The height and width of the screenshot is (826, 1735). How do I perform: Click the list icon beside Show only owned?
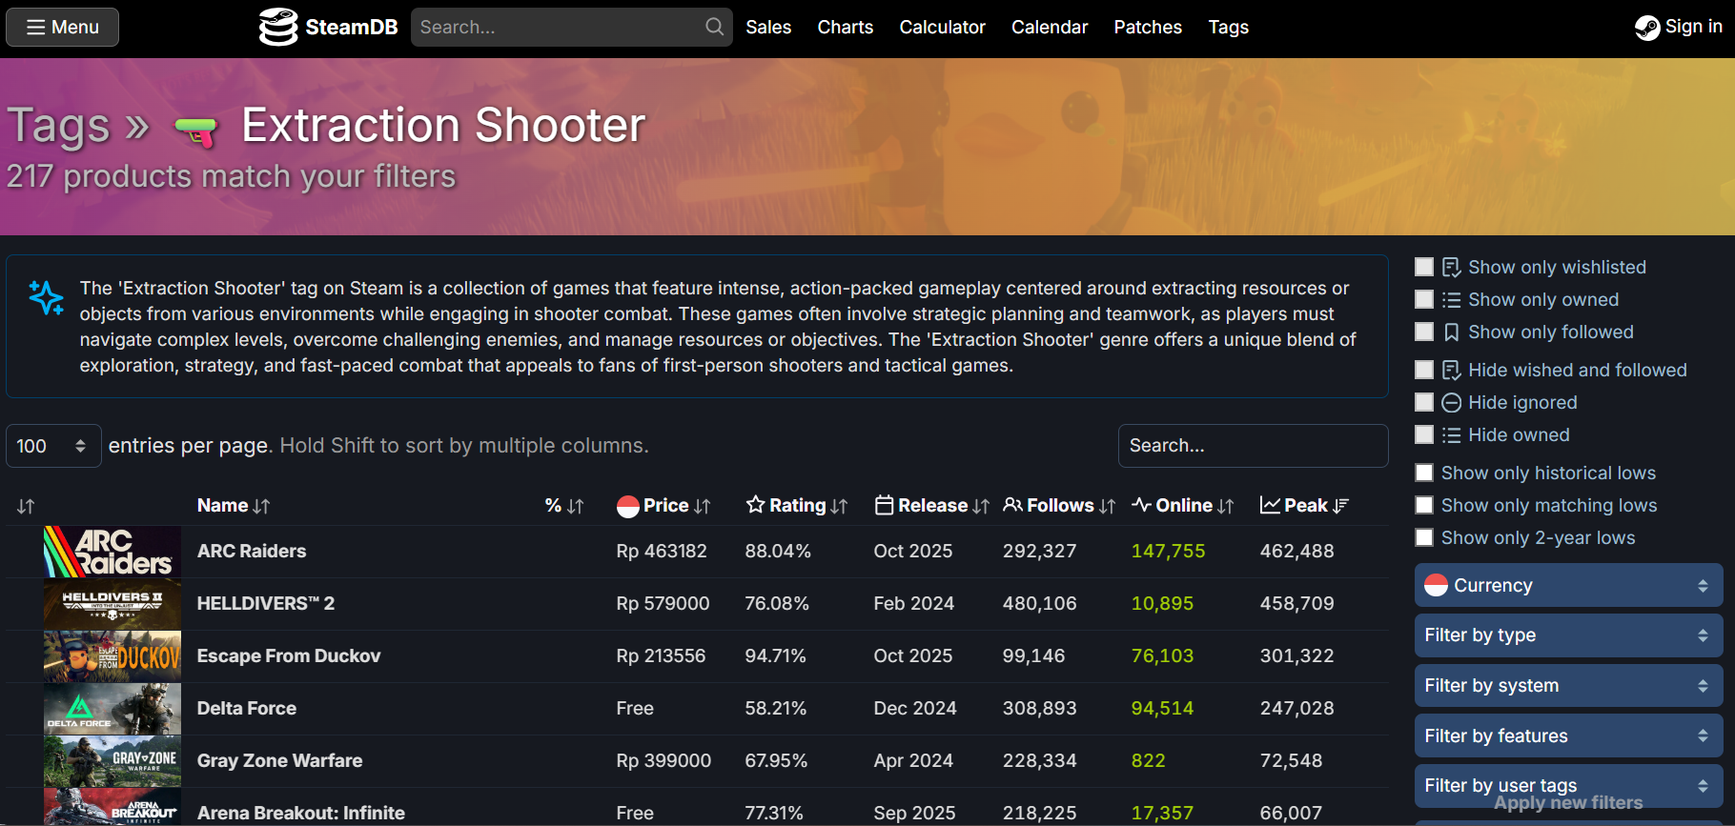point(1451,300)
